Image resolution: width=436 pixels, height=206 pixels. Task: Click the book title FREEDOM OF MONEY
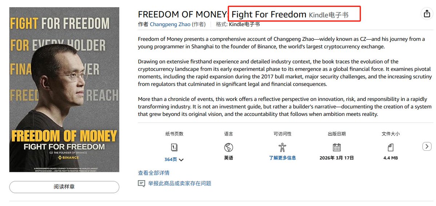click(x=183, y=15)
